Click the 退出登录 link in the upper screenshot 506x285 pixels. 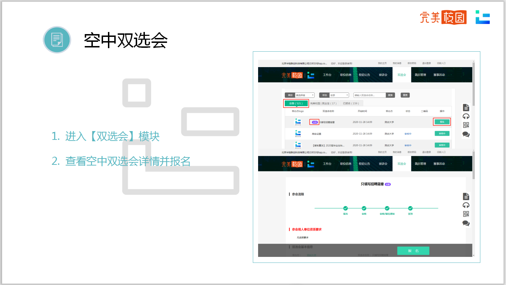pos(426,63)
